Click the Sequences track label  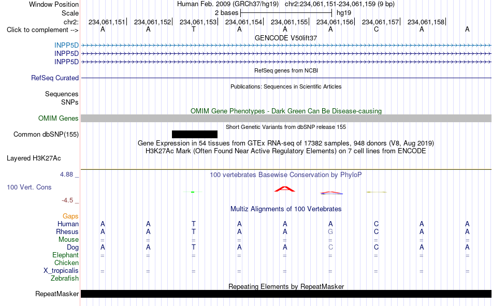(x=62, y=94)
